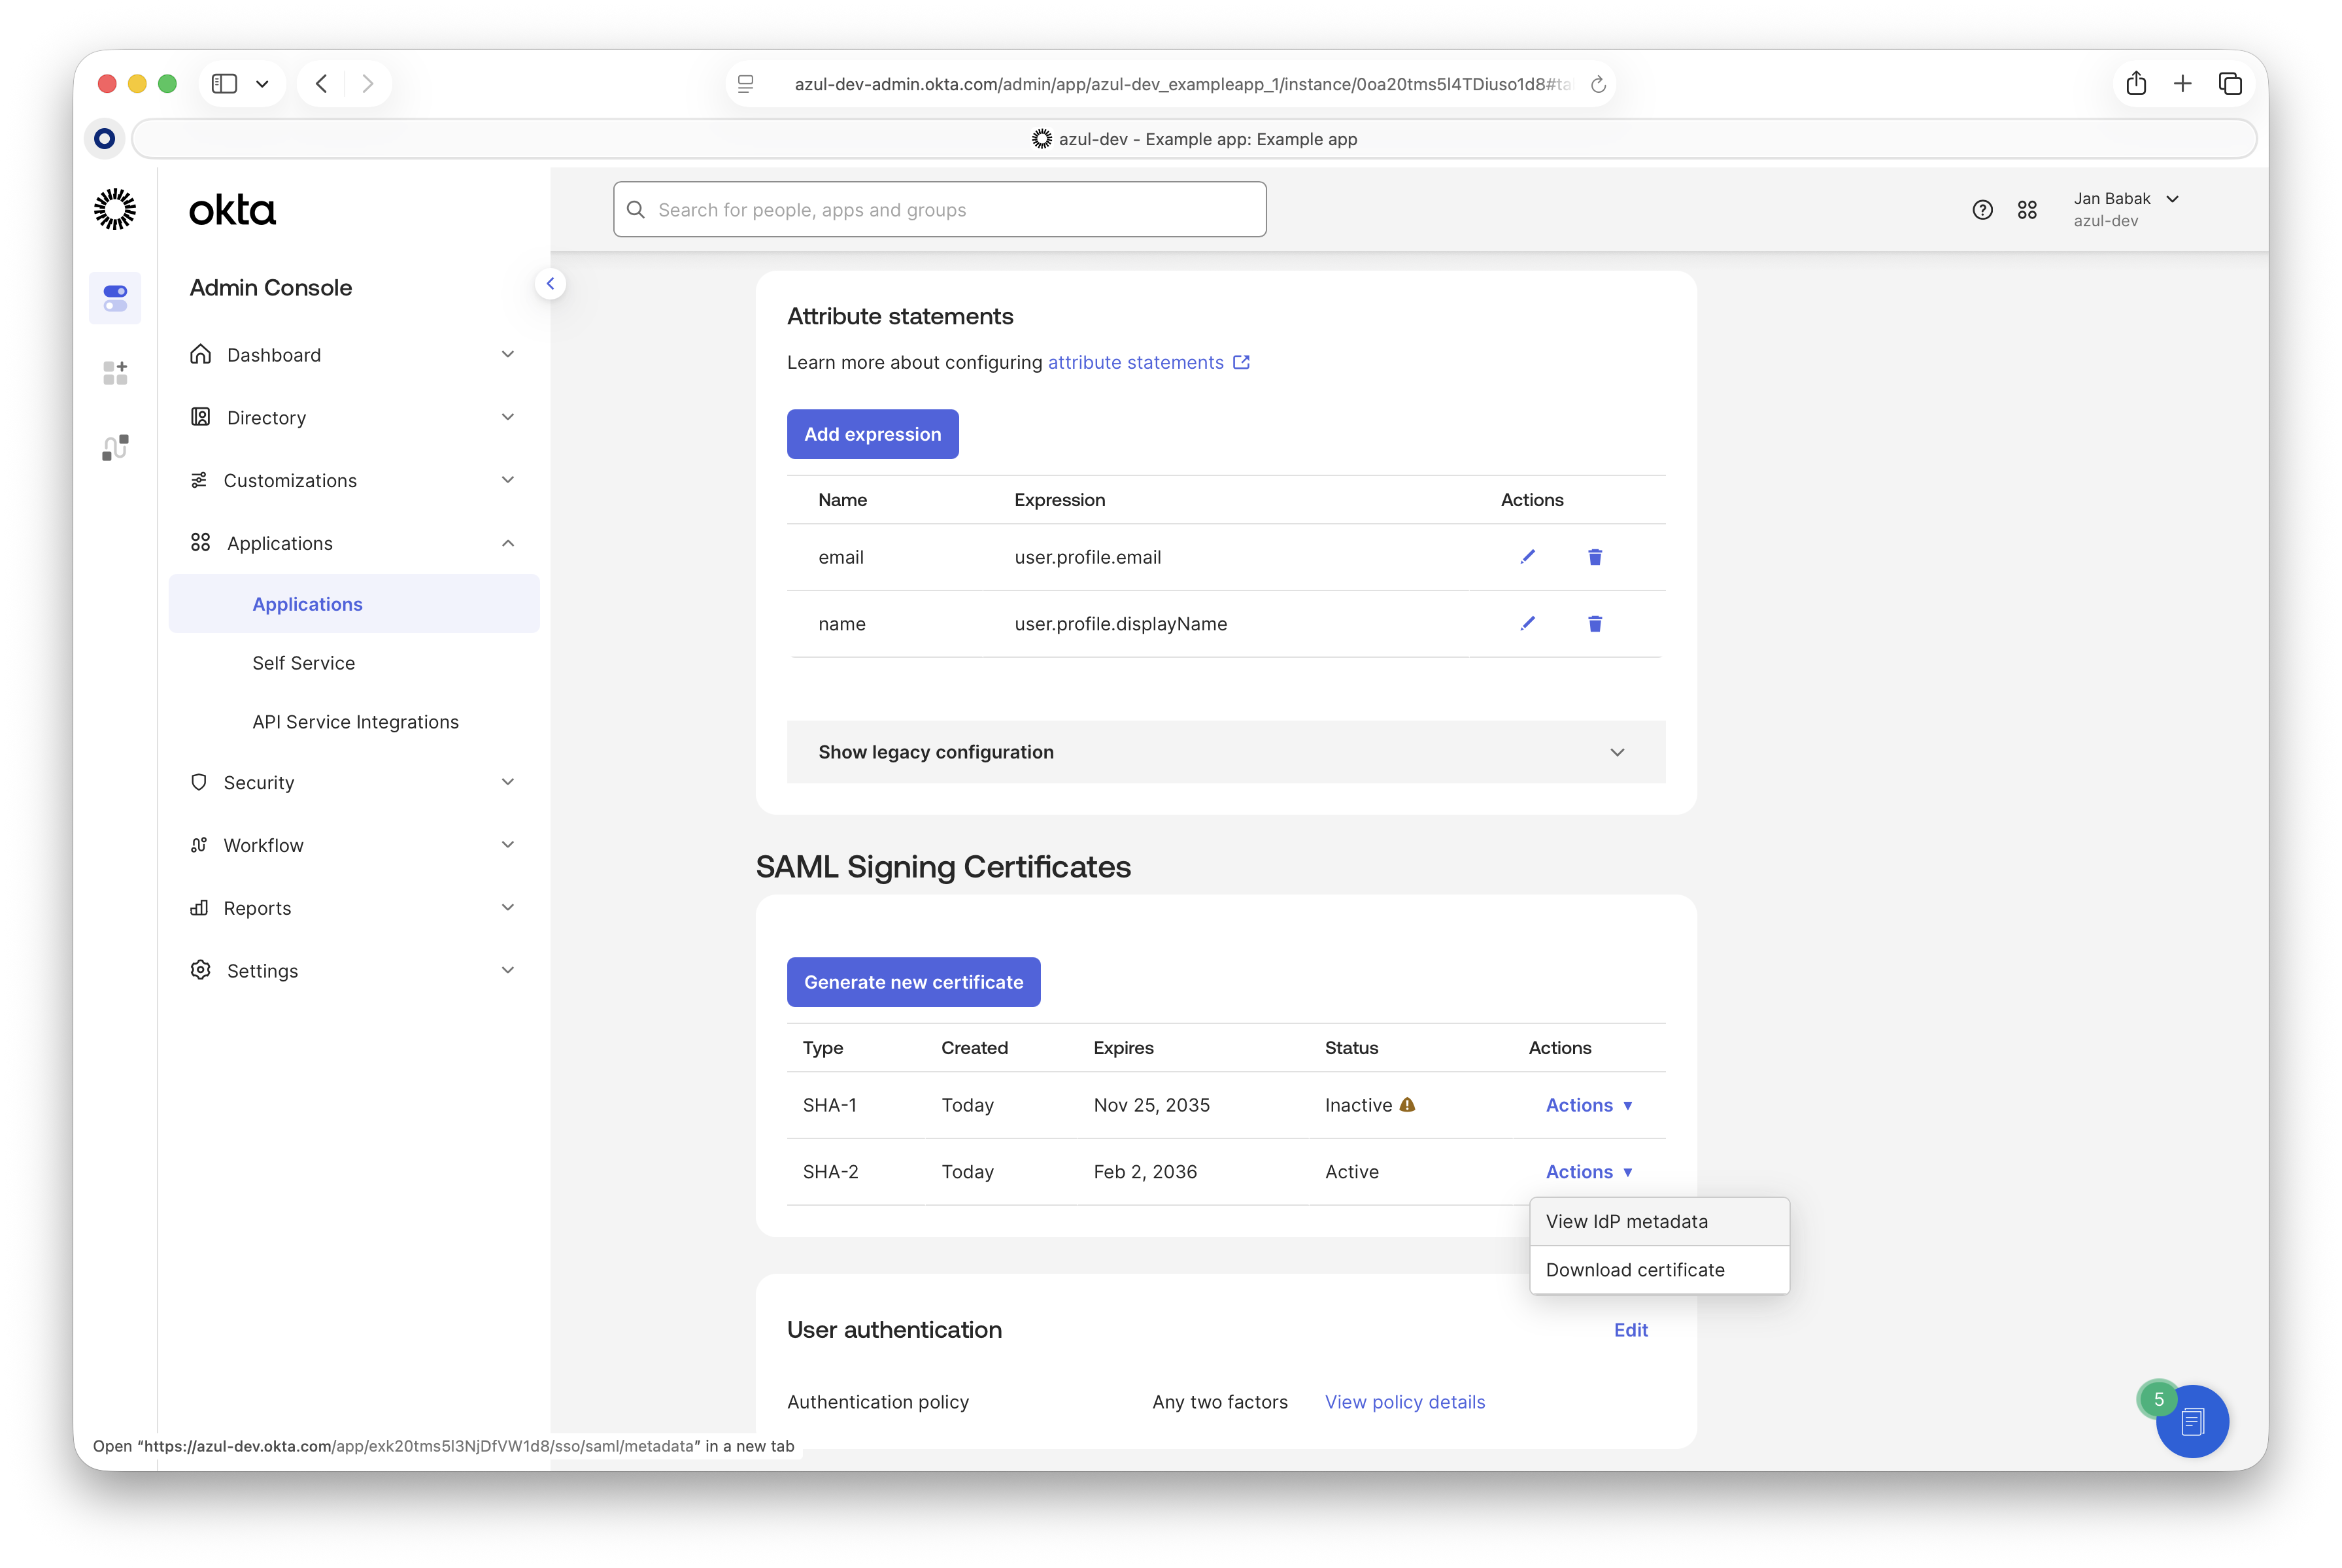Open the floating notes widget with badge

pos(2192,1421)
